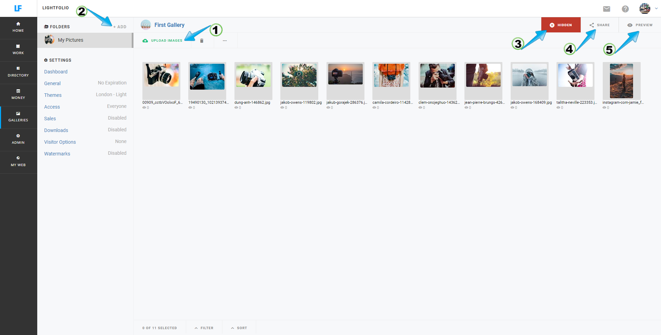
Task: Click view count eye under dung-anh-146862.jpg
Action: (236, 108)
